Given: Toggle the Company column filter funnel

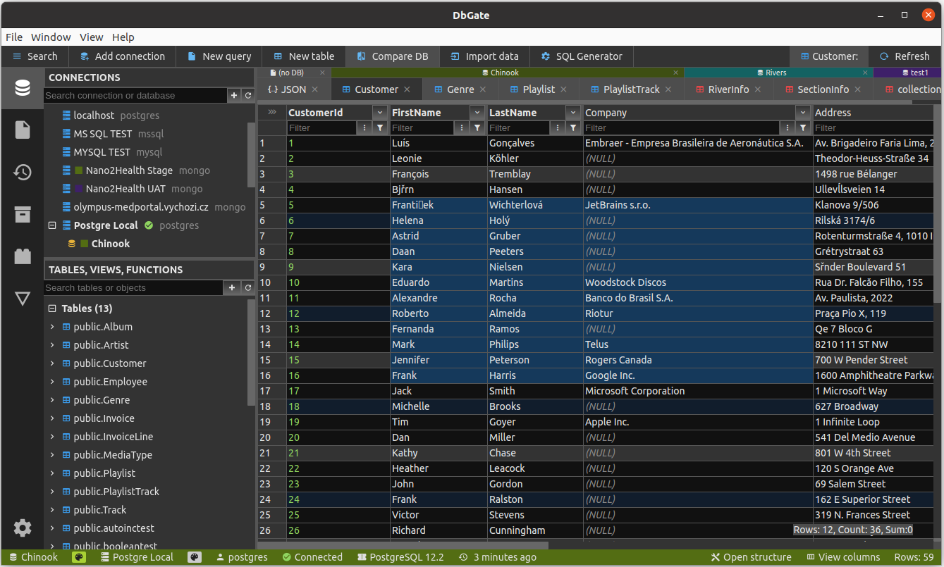Looking at the screenshot, I should tap(803, 127).
